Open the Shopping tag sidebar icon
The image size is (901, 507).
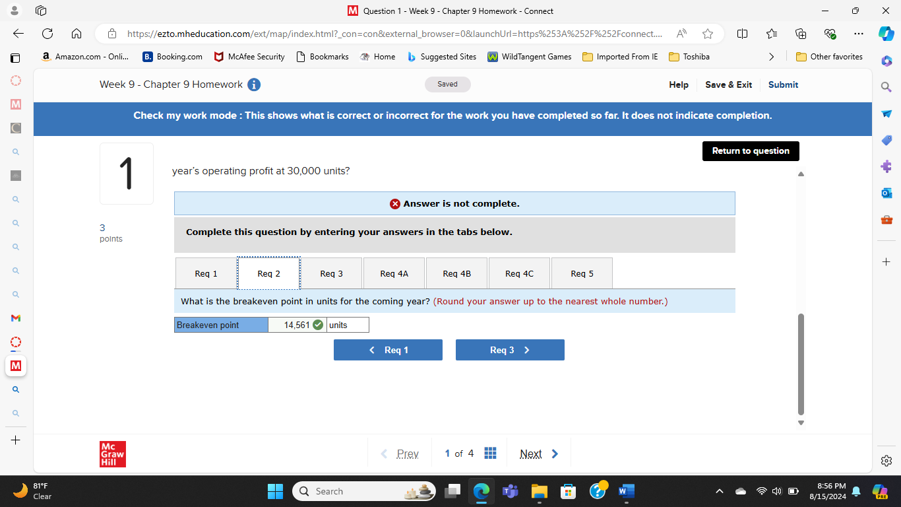point(886,140)
